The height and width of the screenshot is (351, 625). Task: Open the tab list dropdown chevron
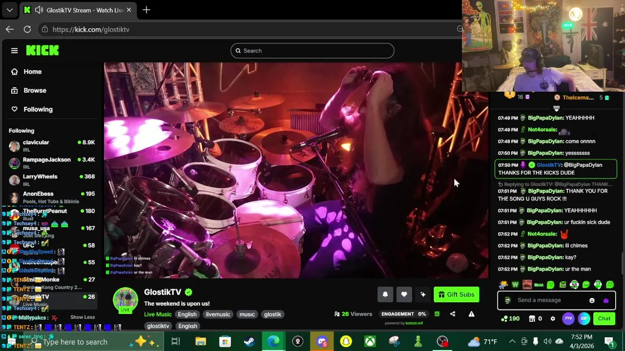click(x=10, y=10)
